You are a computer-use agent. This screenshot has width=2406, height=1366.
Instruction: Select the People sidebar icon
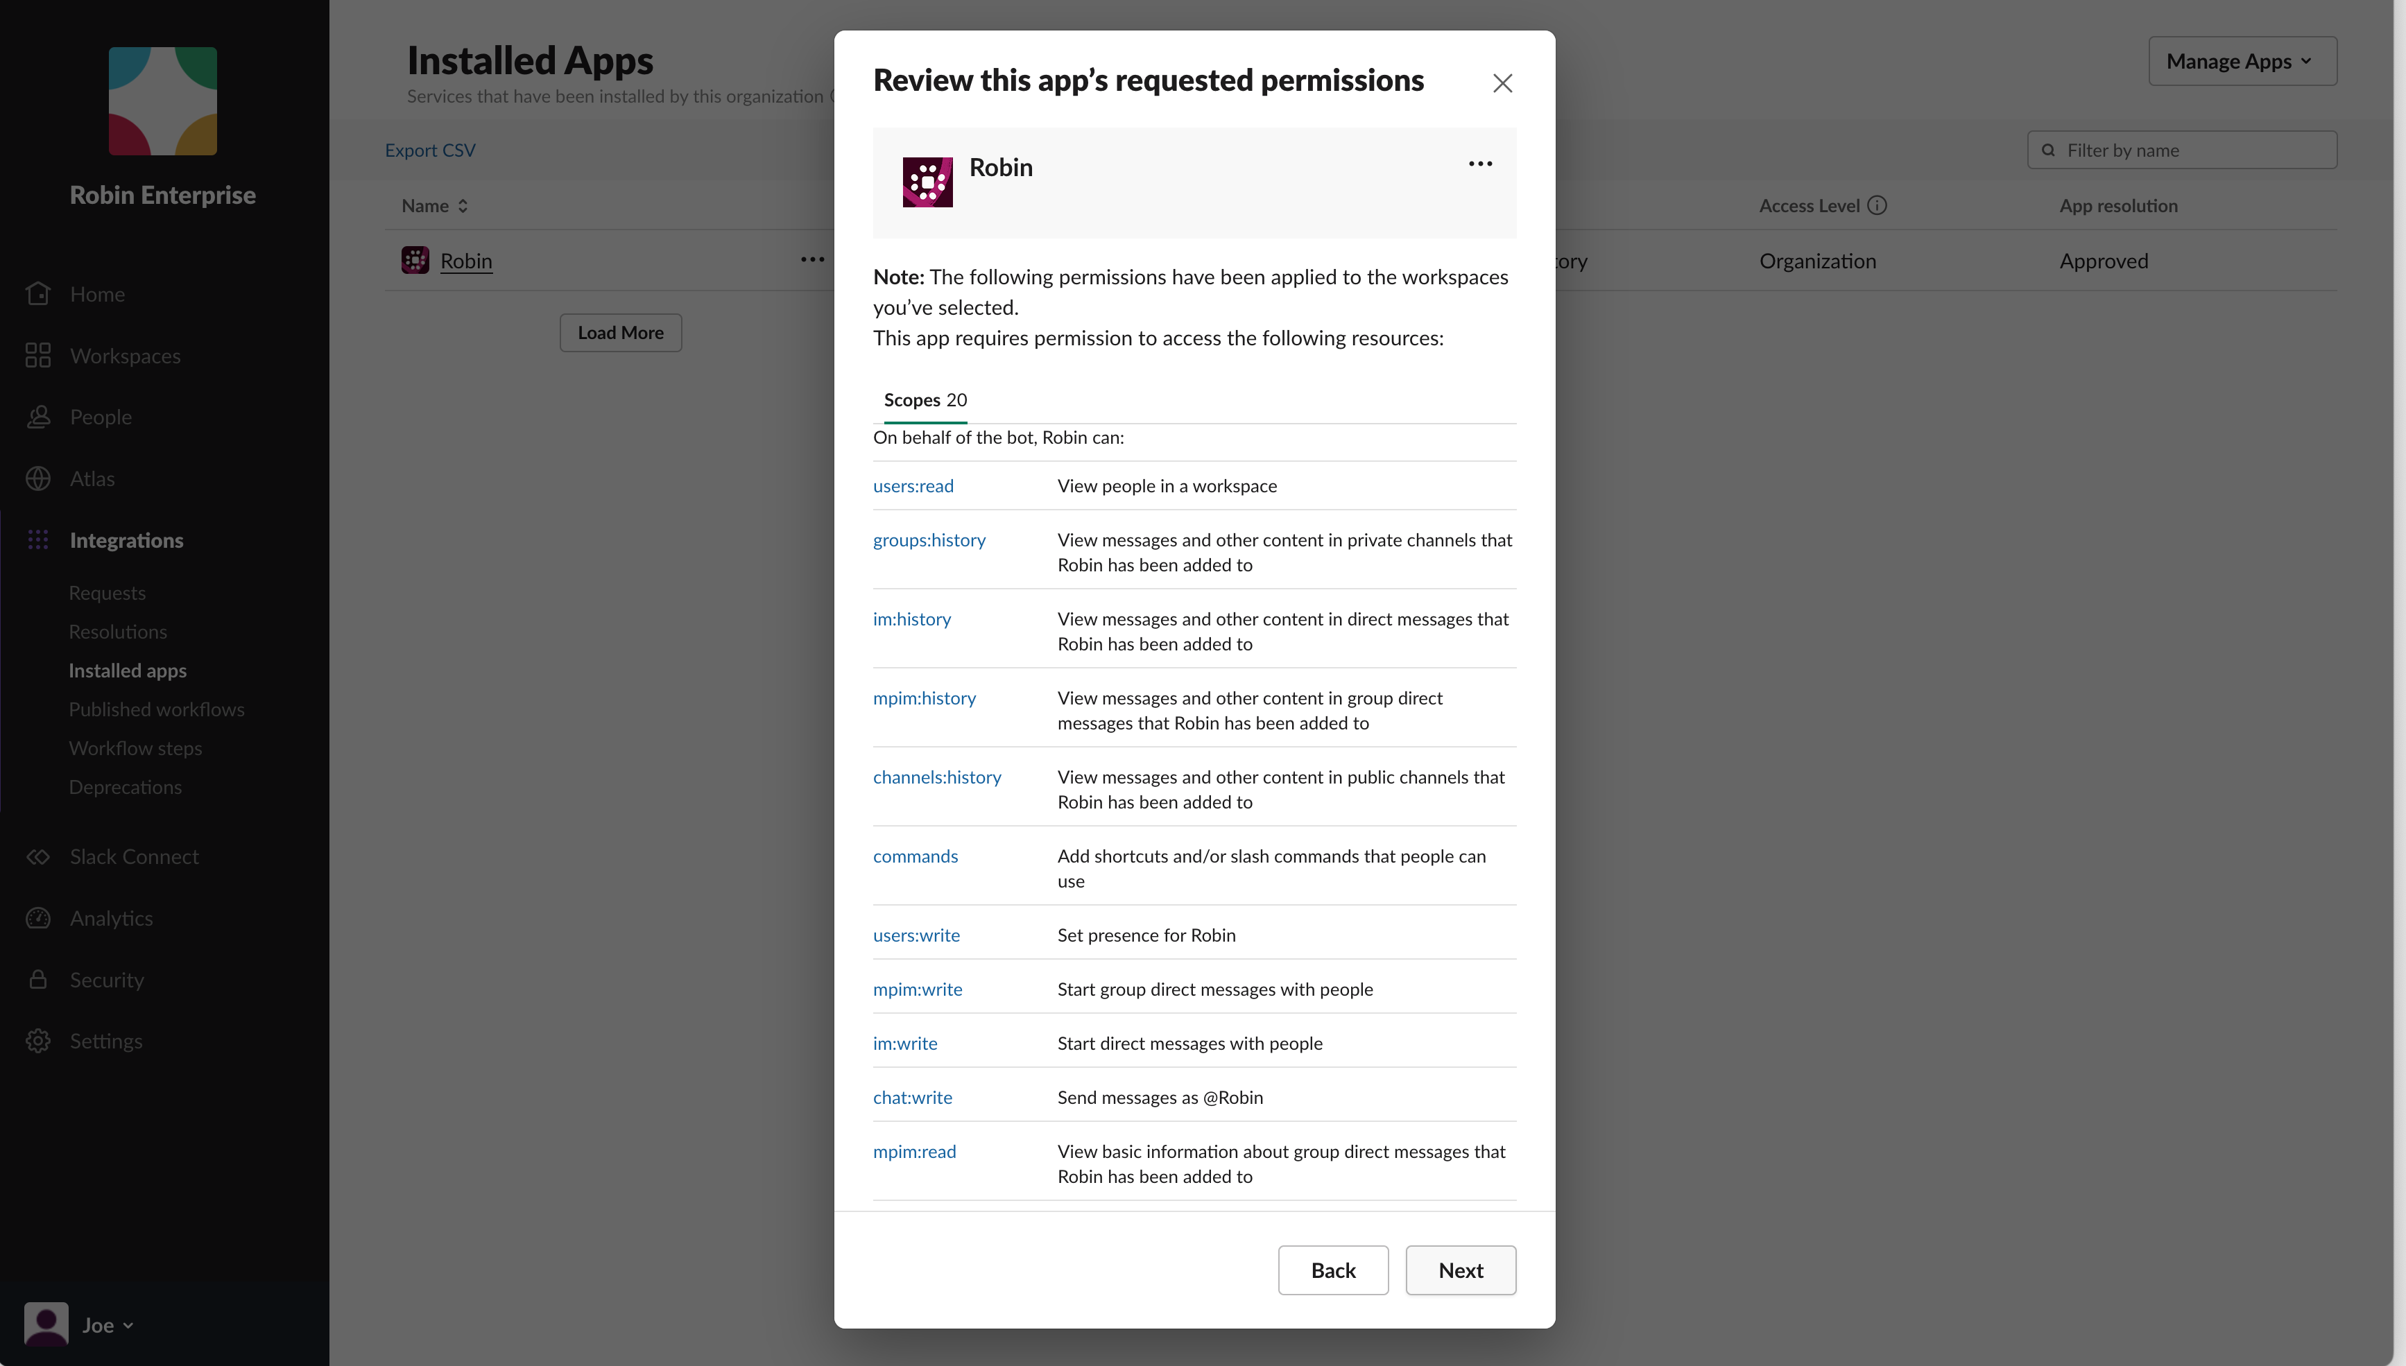pyautogui.click(x=38, y=417)
